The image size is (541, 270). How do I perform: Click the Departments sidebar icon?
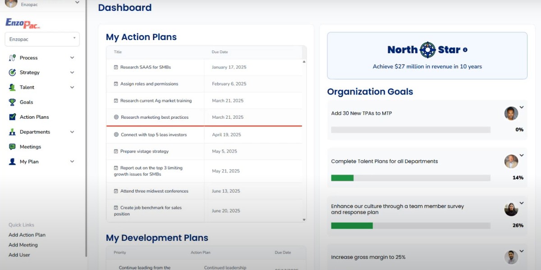pyautogui.click(x=12, y=132)
